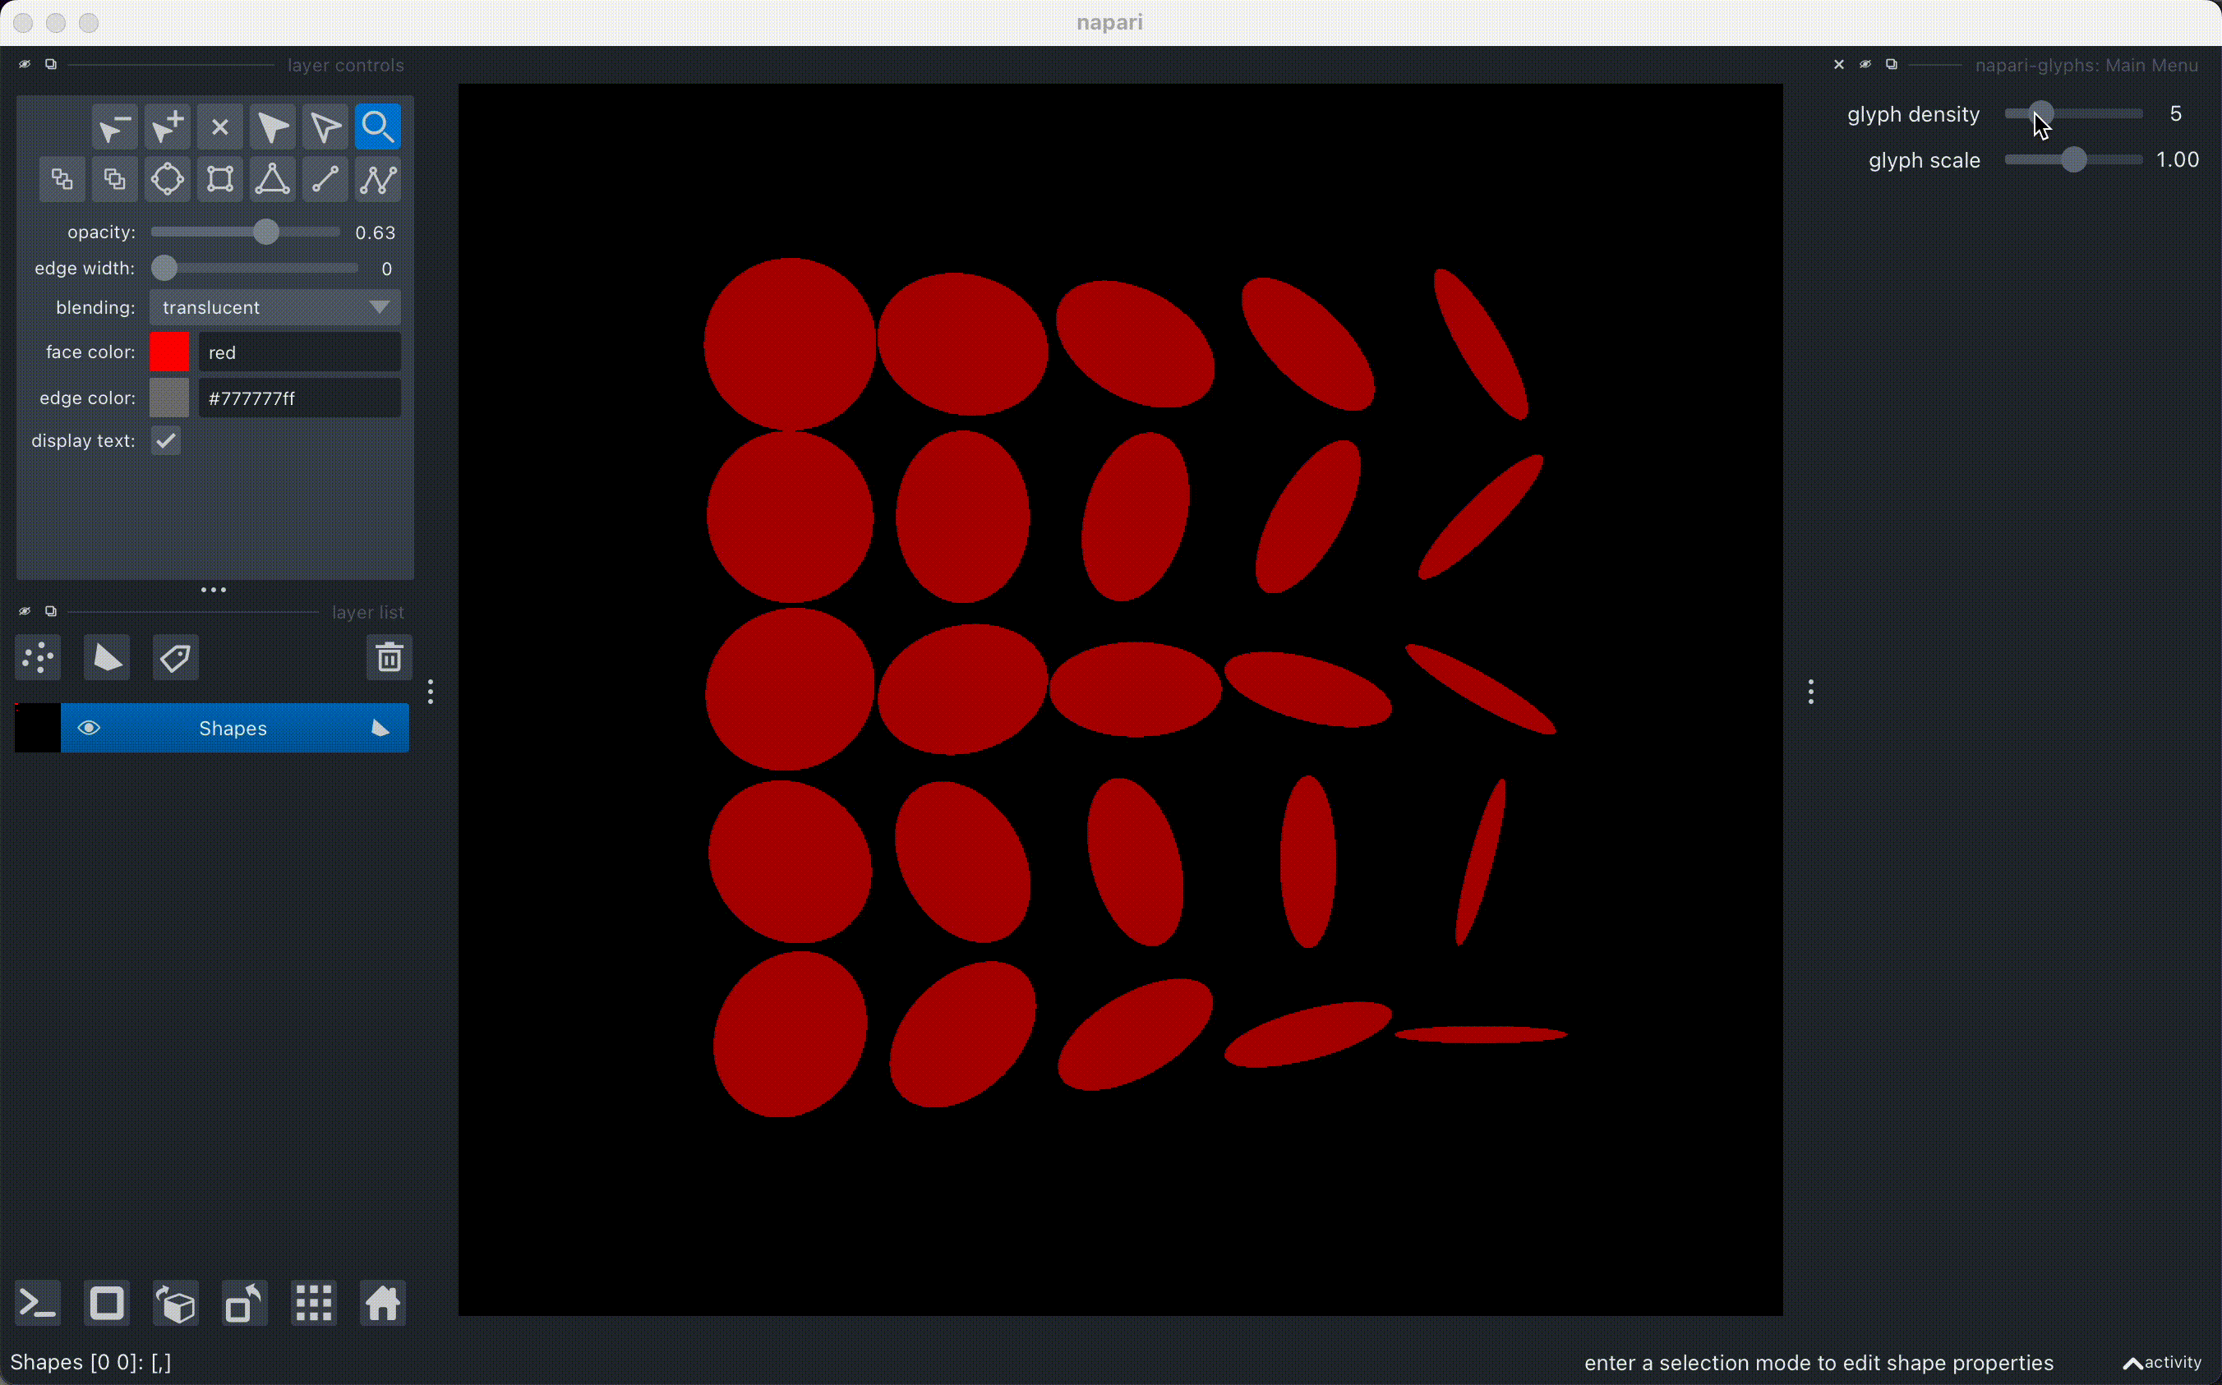The width and height of the screenshot is (2222, 1385).
Task: Toggle display text checkbox
Action: click(166, 440)
